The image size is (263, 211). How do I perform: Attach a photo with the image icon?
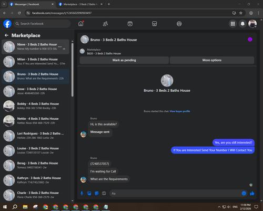(x=89, y=194)
